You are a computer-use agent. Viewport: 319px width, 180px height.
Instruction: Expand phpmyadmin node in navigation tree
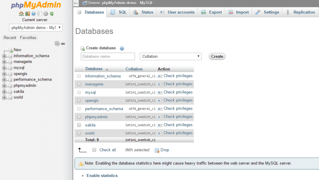tap(4, 86)
